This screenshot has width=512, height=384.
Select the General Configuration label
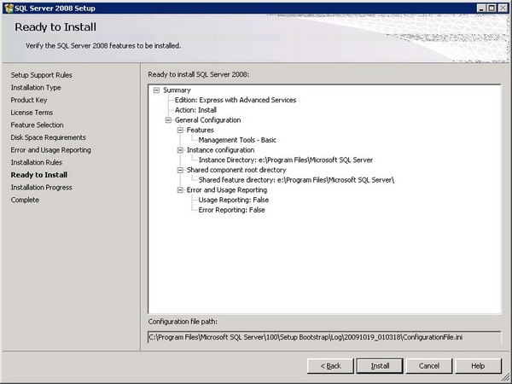click(207, 120)
